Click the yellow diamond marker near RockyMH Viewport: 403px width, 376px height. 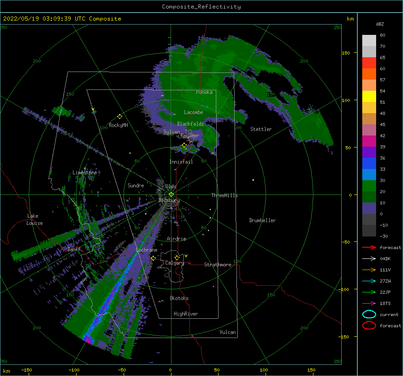(x=120, y=117)
